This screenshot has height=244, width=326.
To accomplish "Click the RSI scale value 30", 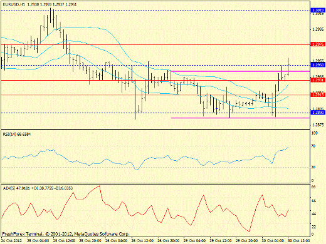I will coord(313,167).
